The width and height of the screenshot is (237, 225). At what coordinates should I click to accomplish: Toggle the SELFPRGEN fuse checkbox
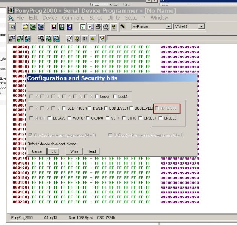tap(64, 108)
